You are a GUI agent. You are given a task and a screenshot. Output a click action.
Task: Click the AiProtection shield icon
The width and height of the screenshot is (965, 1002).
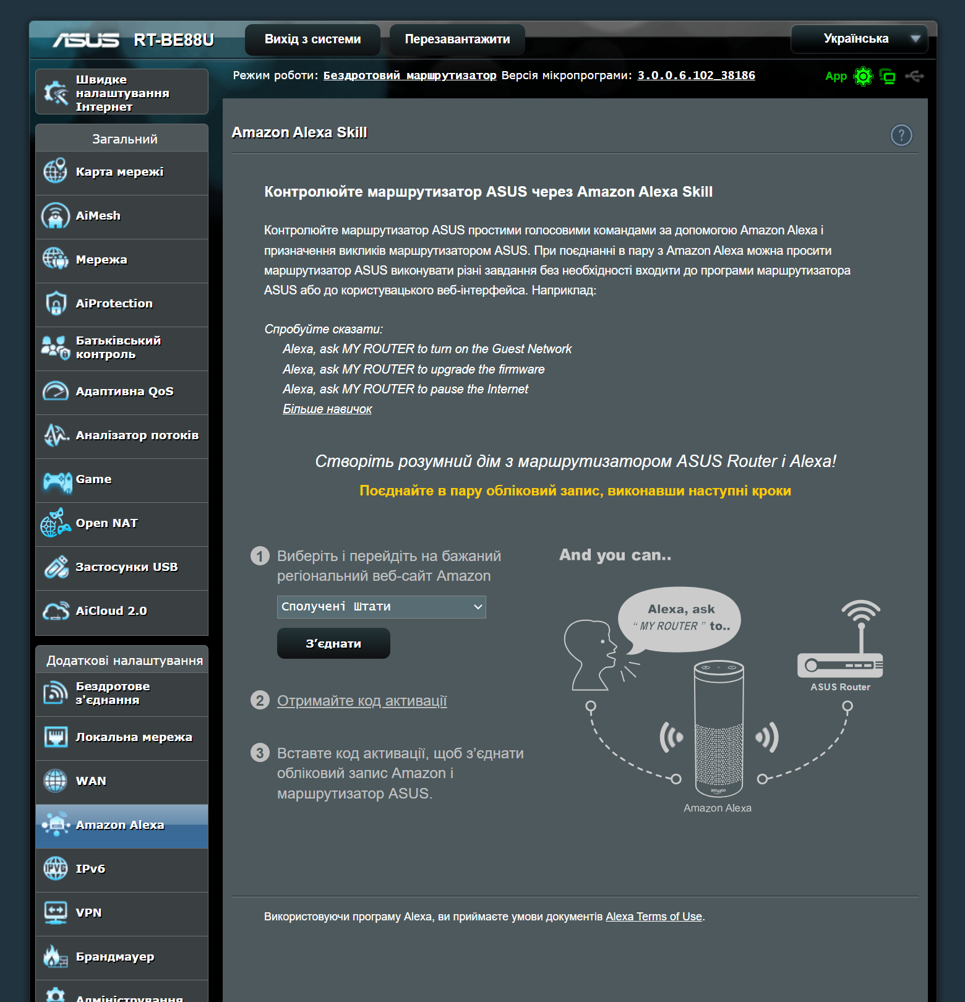[x=55, y=303]
